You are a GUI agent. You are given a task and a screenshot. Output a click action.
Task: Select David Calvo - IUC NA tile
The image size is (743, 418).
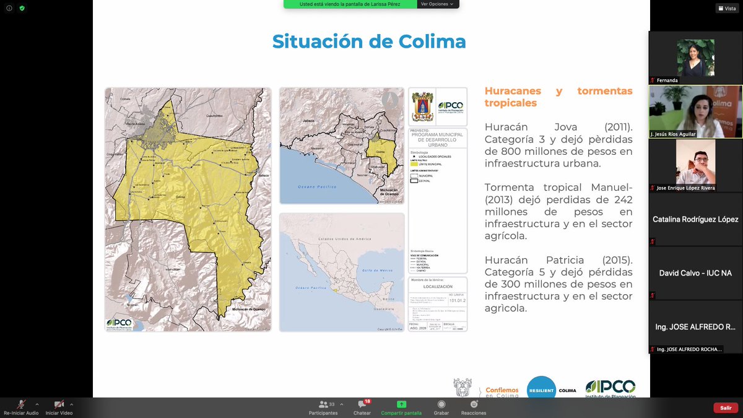tap(695, 272)
